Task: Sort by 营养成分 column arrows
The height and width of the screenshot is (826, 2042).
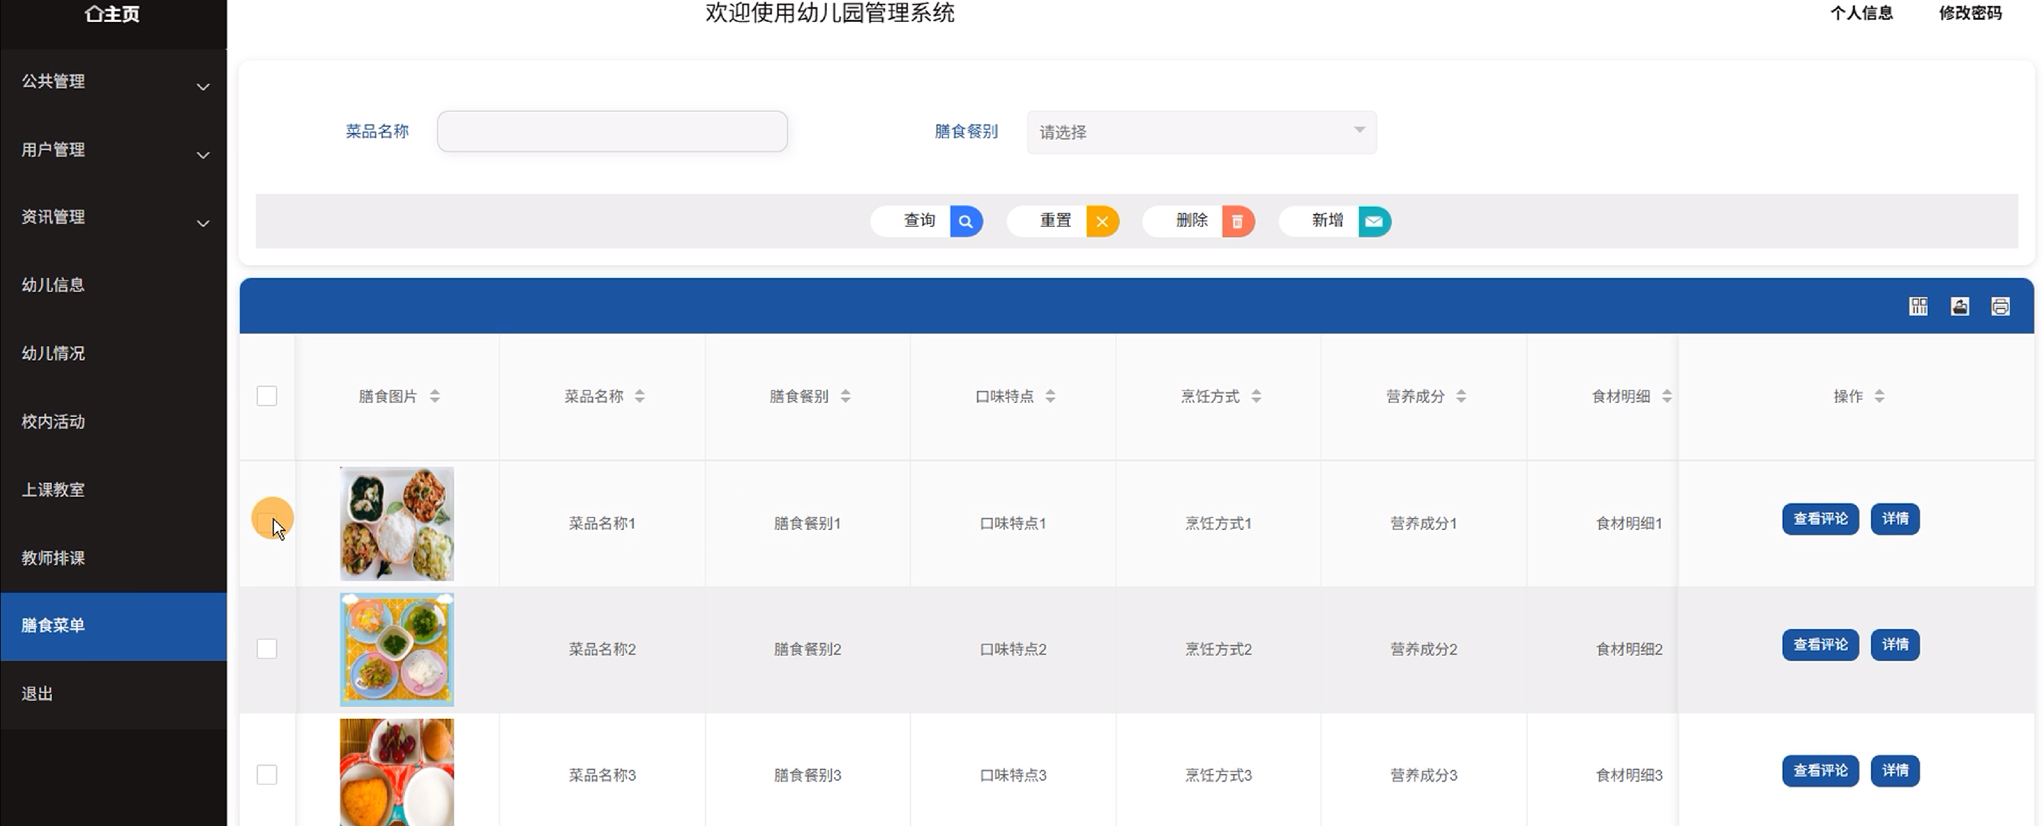Action: pos(1461,396)
